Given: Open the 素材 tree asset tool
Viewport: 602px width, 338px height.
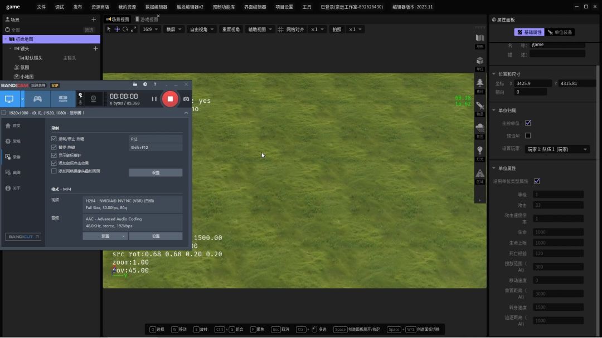Looking at the screenshot, I should (x=479, y=84).
